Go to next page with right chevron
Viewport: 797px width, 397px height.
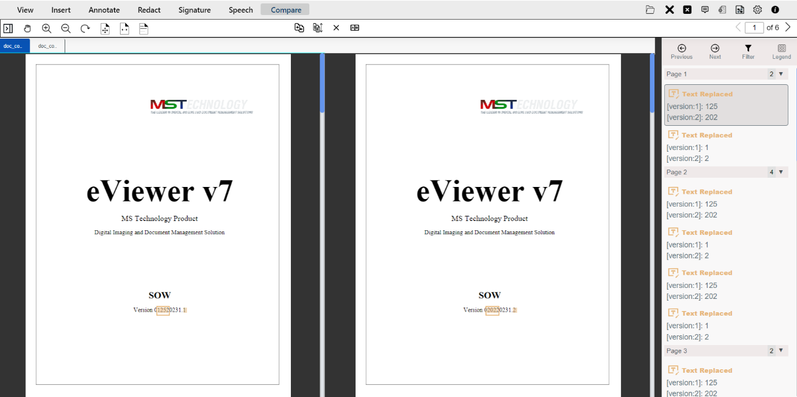pos(788,27)
